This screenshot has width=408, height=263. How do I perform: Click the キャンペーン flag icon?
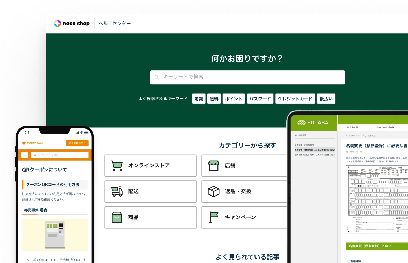point(214,217)
